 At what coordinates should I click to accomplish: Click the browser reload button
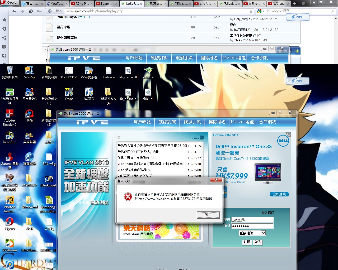point(31,11)
